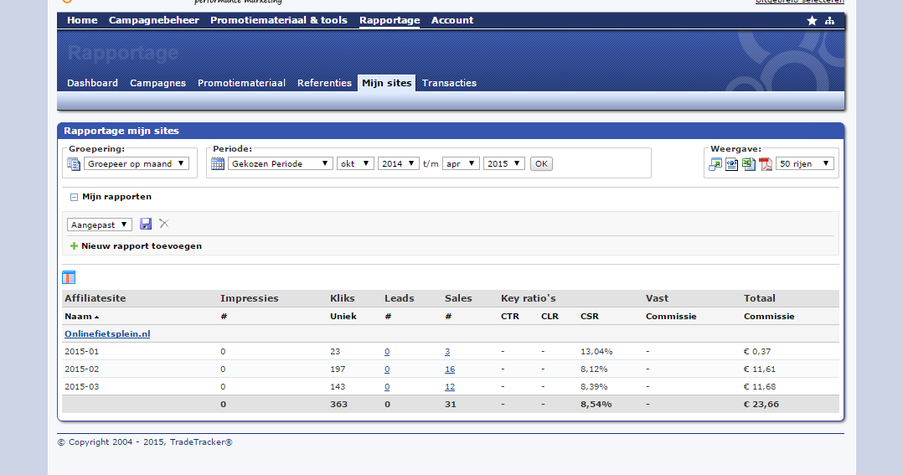The height and width of the screenshot is (475, 903).
Task: Sort by the Naam column header
Action: tap(79, 316)
